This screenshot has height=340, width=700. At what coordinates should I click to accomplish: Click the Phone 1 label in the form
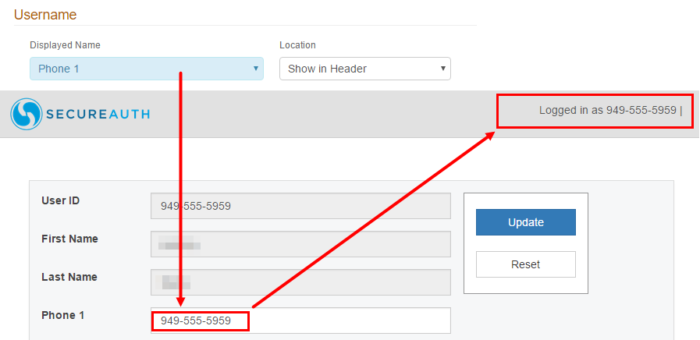pyautogui.click(x=62, y=315)
